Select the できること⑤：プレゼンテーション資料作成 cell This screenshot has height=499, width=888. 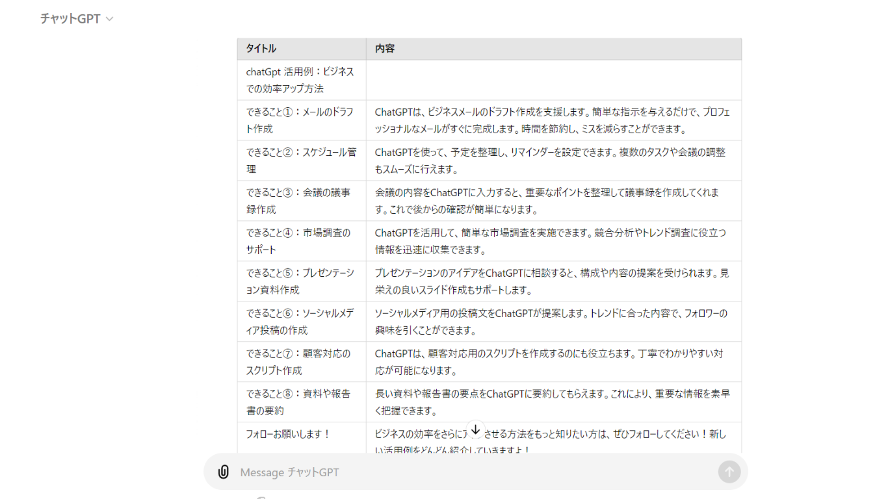coord(302,281)
